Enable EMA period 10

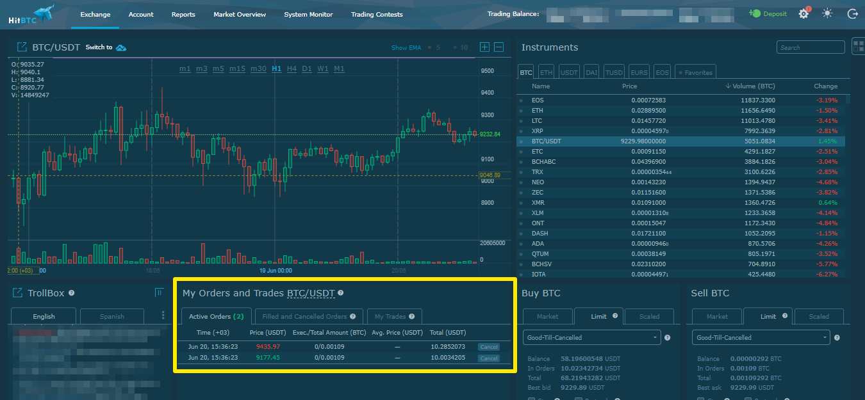(x=460, y=47)
